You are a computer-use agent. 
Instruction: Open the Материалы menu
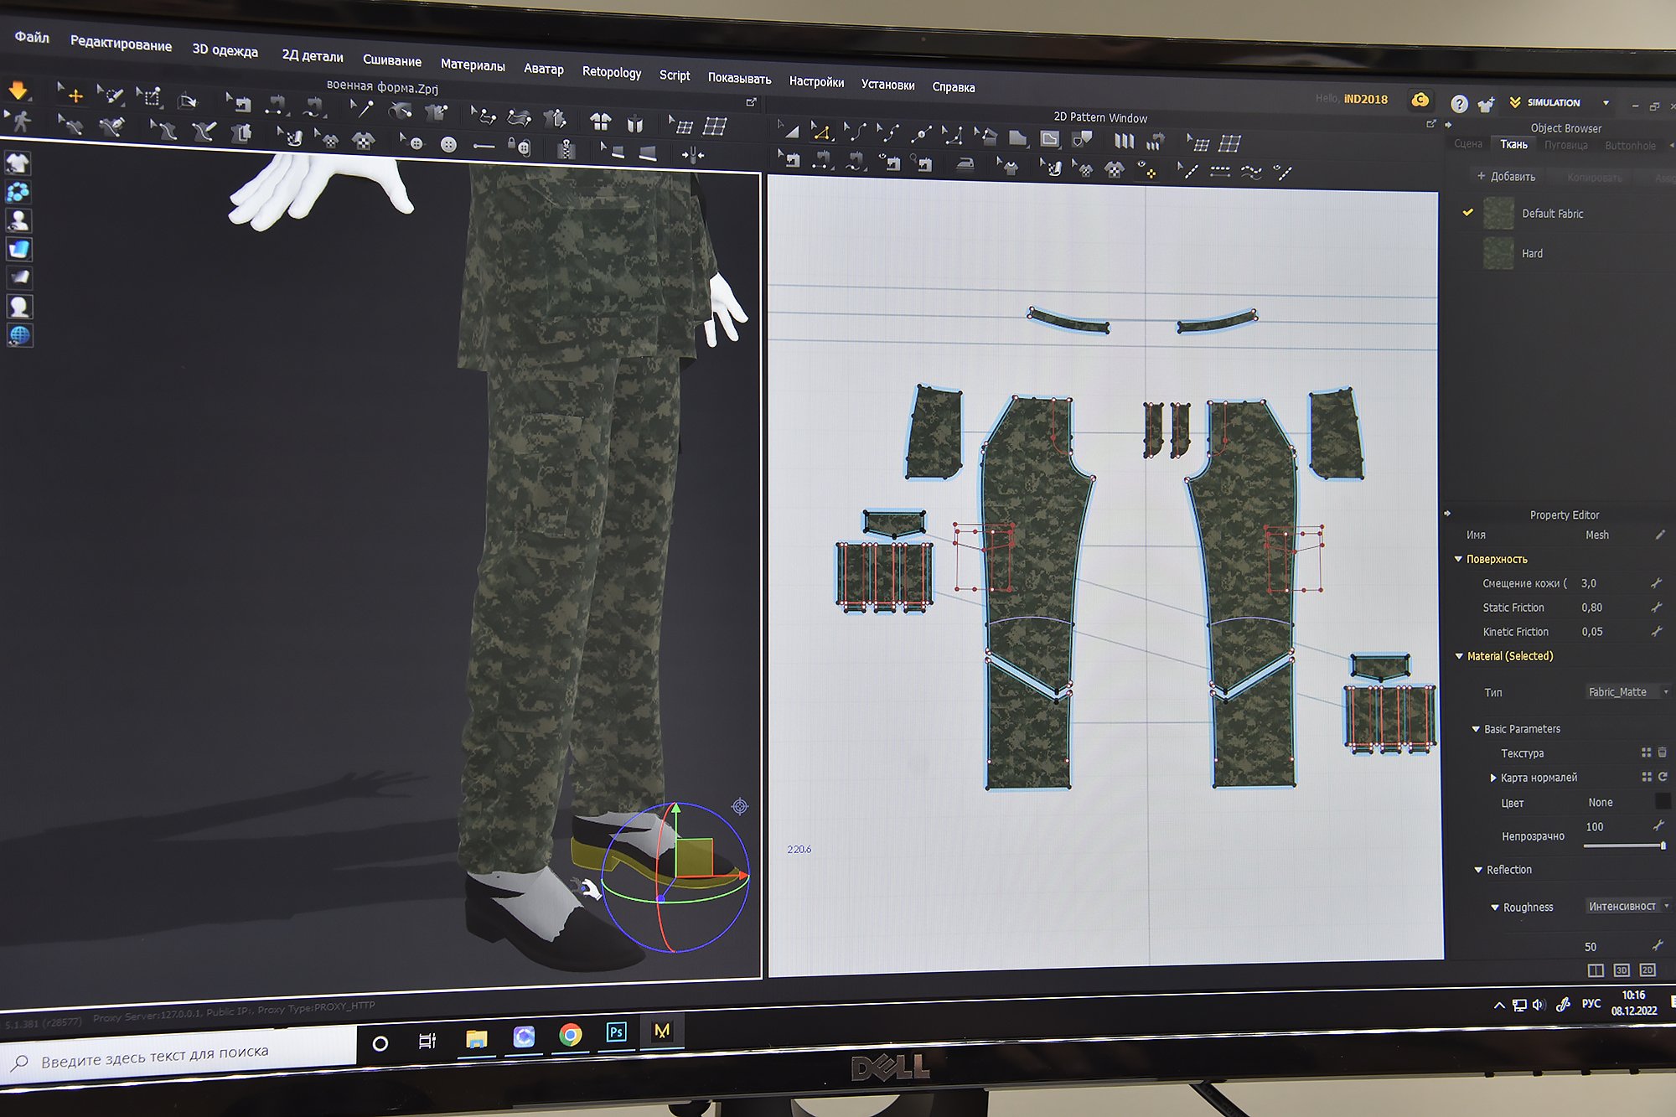tap(472, 65)
